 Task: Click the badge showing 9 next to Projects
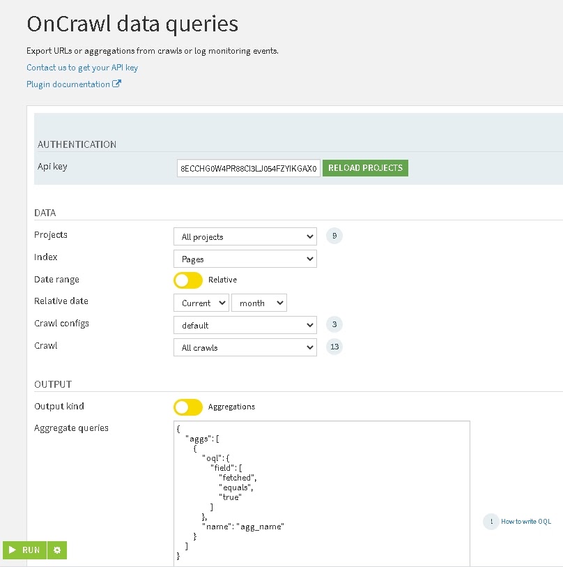coord(334,236)
